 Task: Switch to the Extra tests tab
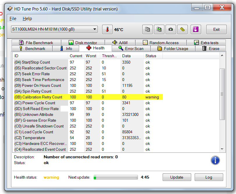click(206, 43)
